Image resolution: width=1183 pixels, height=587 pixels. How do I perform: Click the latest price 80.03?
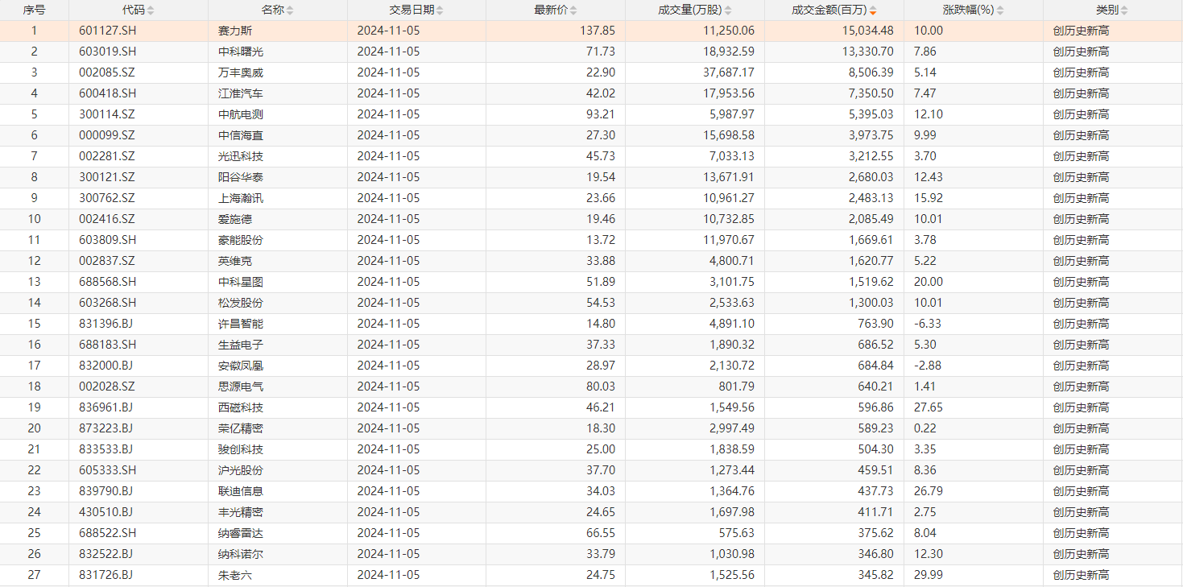click(601, 387)
